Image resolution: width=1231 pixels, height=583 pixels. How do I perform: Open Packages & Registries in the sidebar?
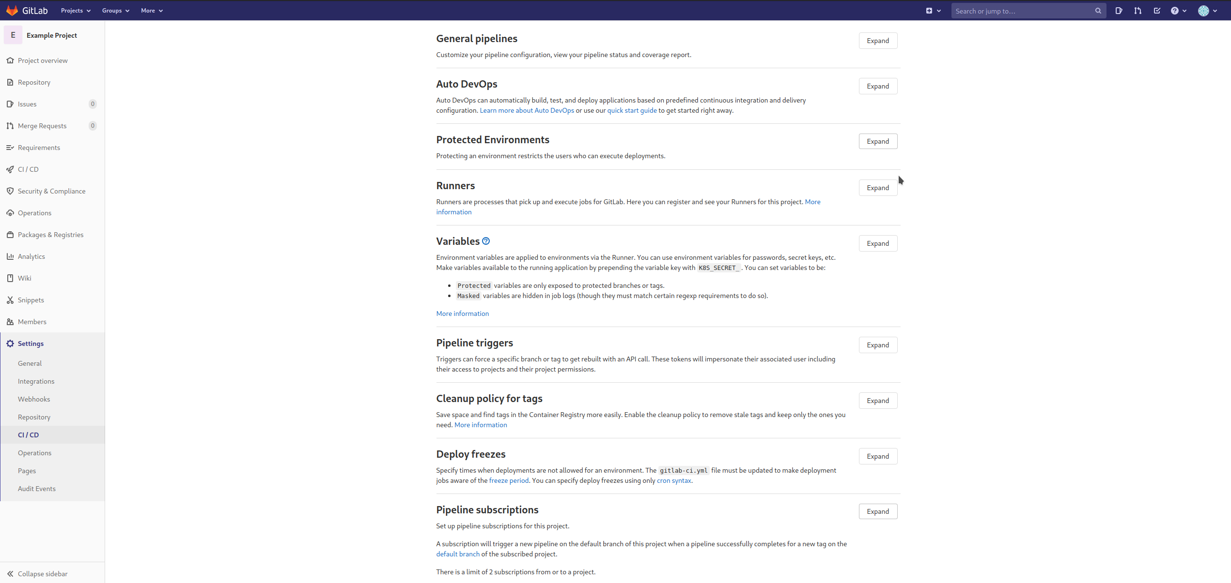(x=50, y=235)
